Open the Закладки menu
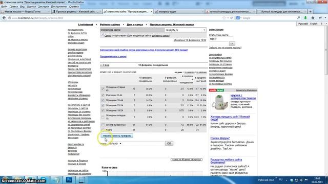The height and width of the screenshot is (184, 328). pyautogui.click(x=43, y=7)
